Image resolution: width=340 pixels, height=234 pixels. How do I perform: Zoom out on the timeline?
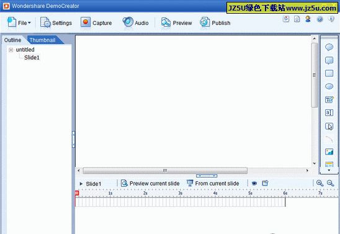click(330, 183)
